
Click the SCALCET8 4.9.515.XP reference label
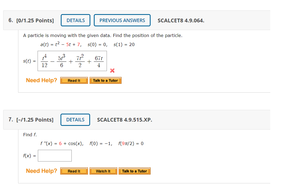(x=124, y=120)
